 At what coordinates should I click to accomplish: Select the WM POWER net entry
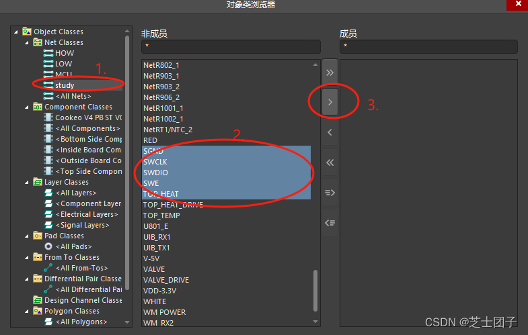pyautogui.click(x=164, y=312)
